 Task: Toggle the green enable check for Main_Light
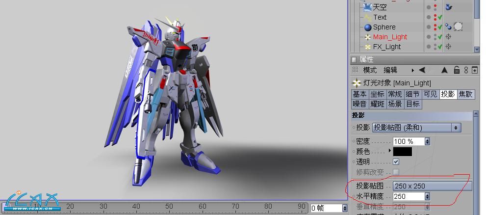pyautogui.click(x=440, y=37)
